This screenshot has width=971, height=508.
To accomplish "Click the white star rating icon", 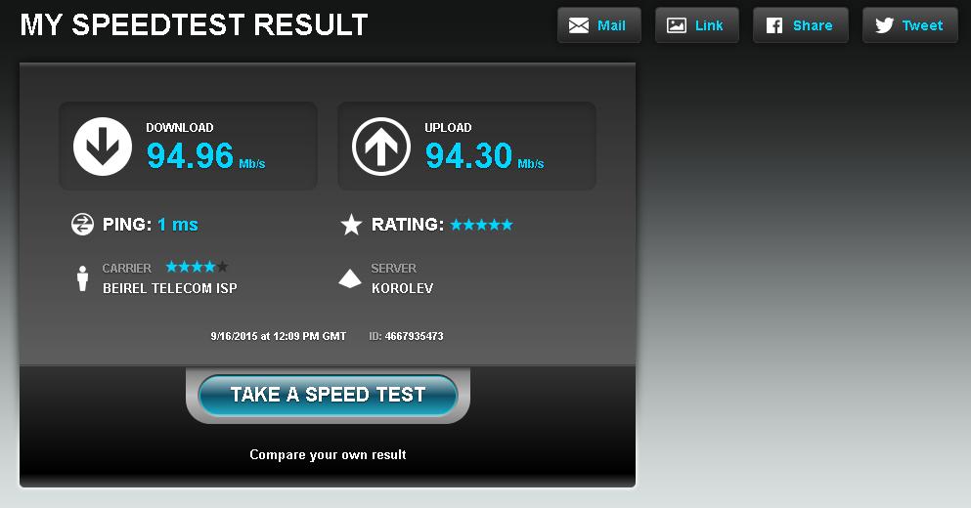I will [351, 225].
